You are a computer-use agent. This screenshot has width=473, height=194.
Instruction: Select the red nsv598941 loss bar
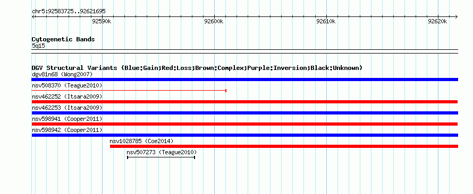click(x=244, y=124)
